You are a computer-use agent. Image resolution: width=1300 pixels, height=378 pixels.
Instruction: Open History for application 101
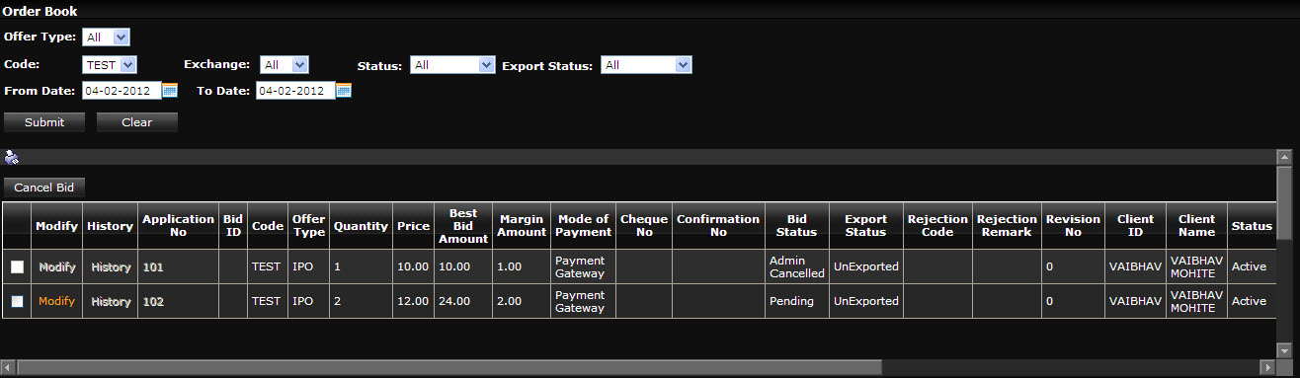[111, 267]
